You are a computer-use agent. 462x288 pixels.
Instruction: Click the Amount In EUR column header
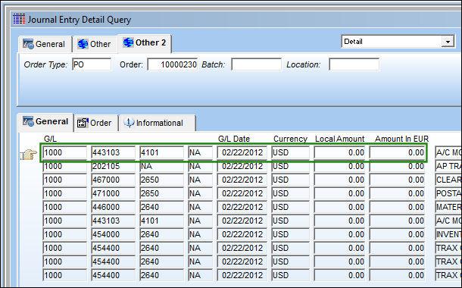[401, 139]
